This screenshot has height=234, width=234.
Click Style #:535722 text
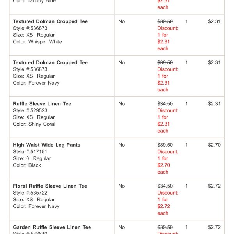(30, 193)
